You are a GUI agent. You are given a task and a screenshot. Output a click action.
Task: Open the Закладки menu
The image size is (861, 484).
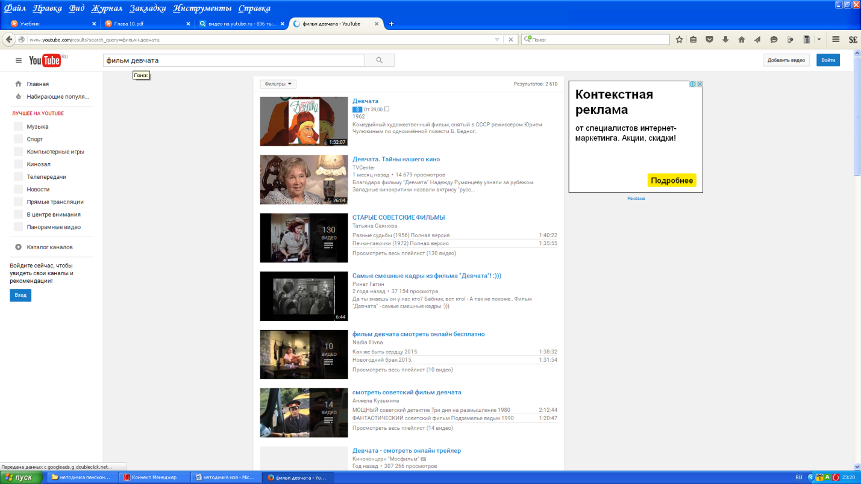click(x=148, y=8)
